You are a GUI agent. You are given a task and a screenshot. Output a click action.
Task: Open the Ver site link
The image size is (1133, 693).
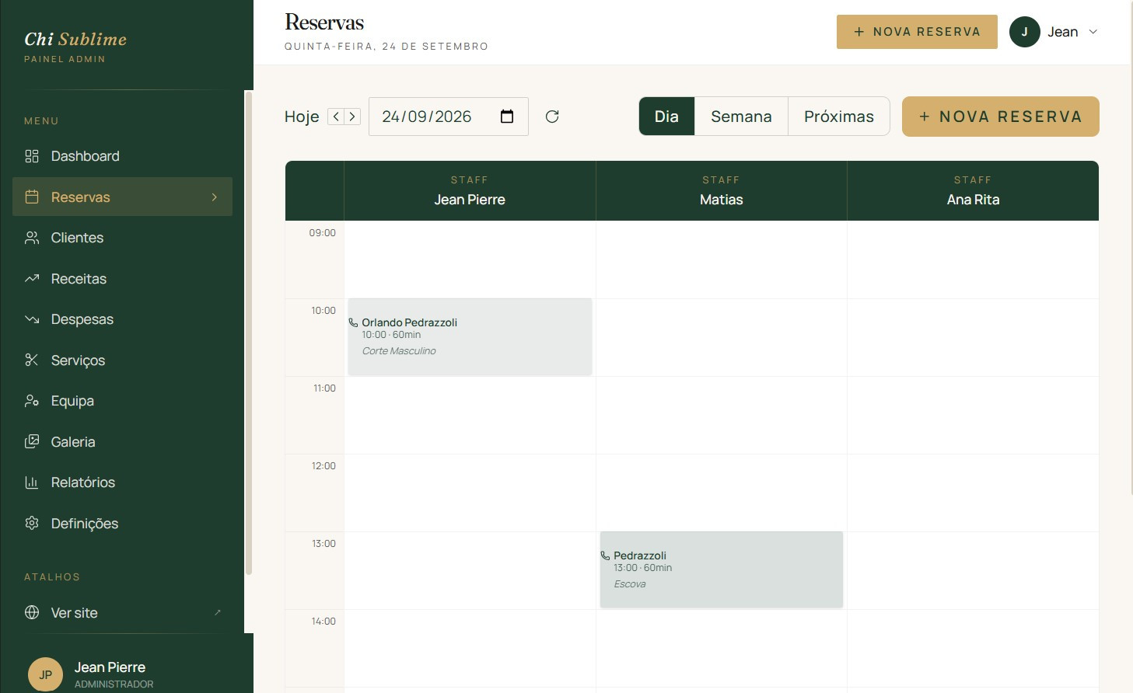pyautogui.click(x=122, y=613)
